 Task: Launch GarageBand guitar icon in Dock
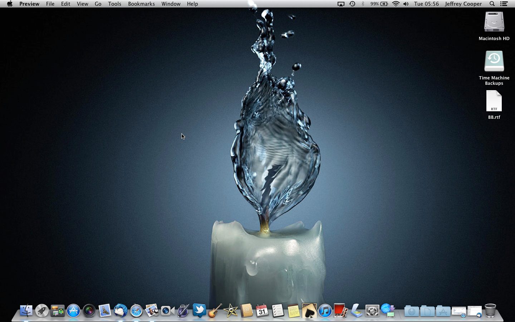point(215,311)
